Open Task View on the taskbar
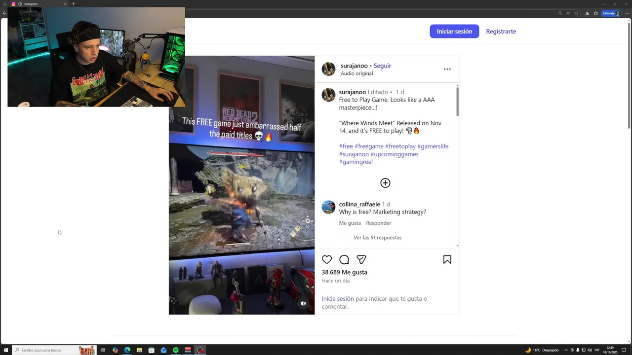This screenshot has height=355, width=632. (x=103, y=350)
